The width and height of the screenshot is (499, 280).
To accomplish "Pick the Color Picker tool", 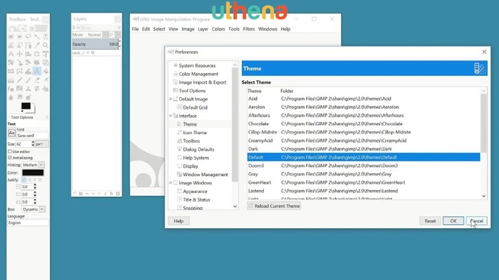I will [x=37, y=45].
